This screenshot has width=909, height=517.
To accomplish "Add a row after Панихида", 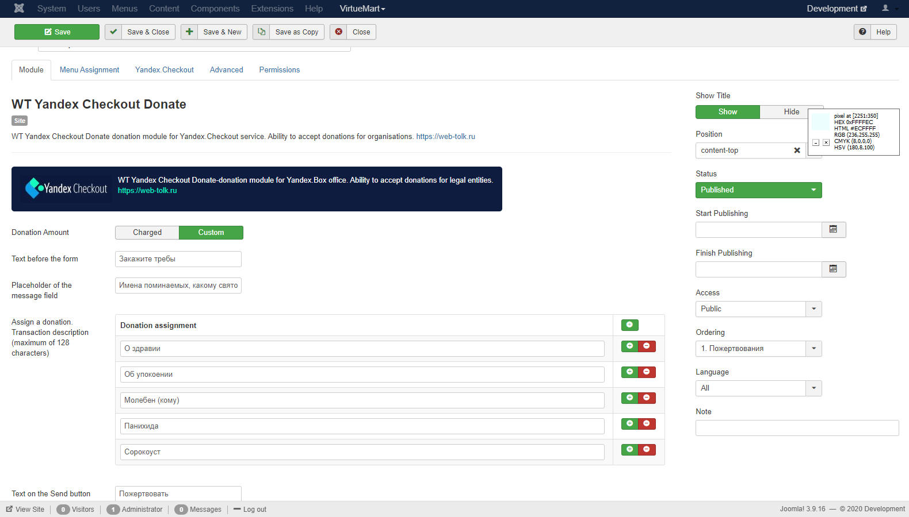I will point(629,423).
